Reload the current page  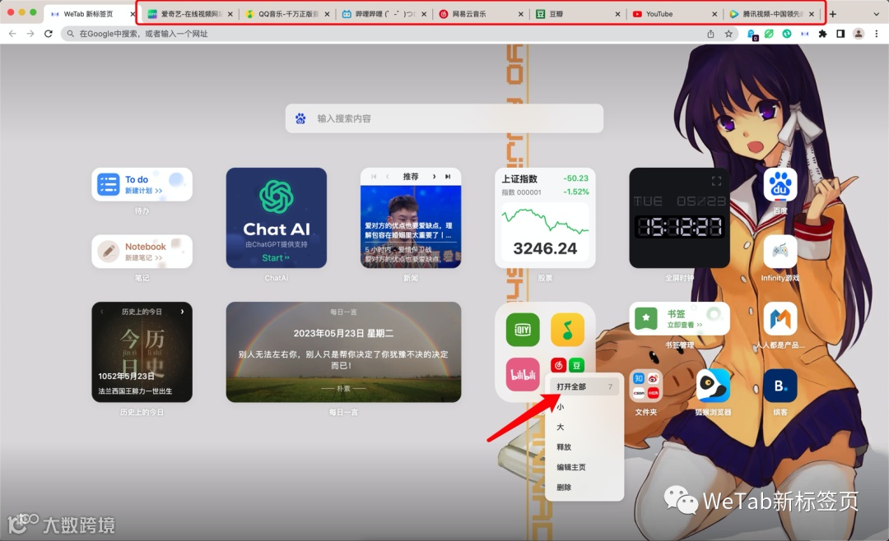click(x=49, y=34)
